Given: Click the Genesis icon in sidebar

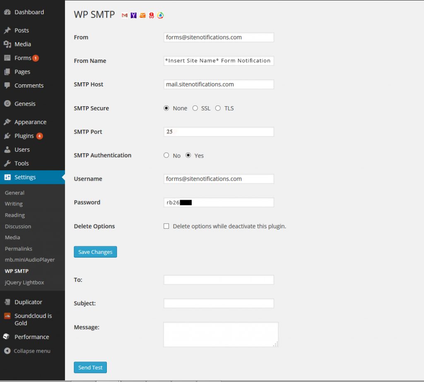Looking at the screenshot, I should (x=7, y=104).
